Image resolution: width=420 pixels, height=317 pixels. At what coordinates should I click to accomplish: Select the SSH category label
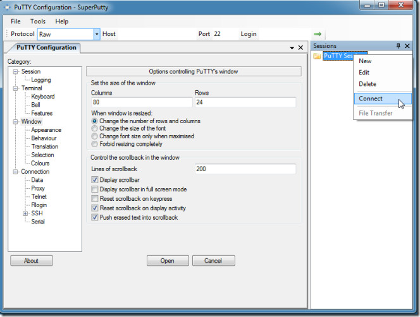coord(37,213)
